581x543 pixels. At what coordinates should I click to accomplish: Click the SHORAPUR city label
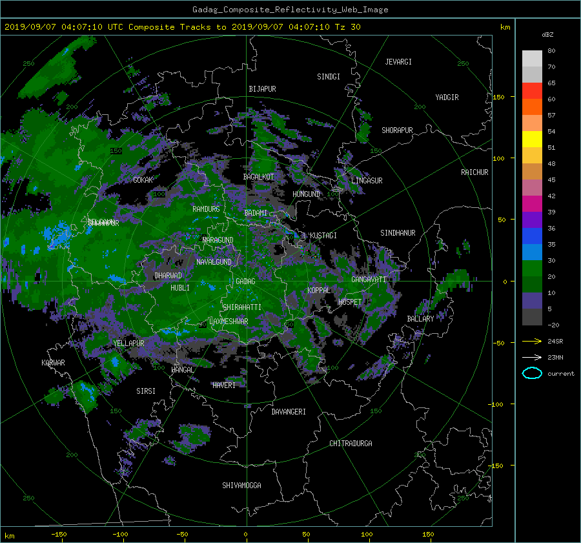point(397,130)
